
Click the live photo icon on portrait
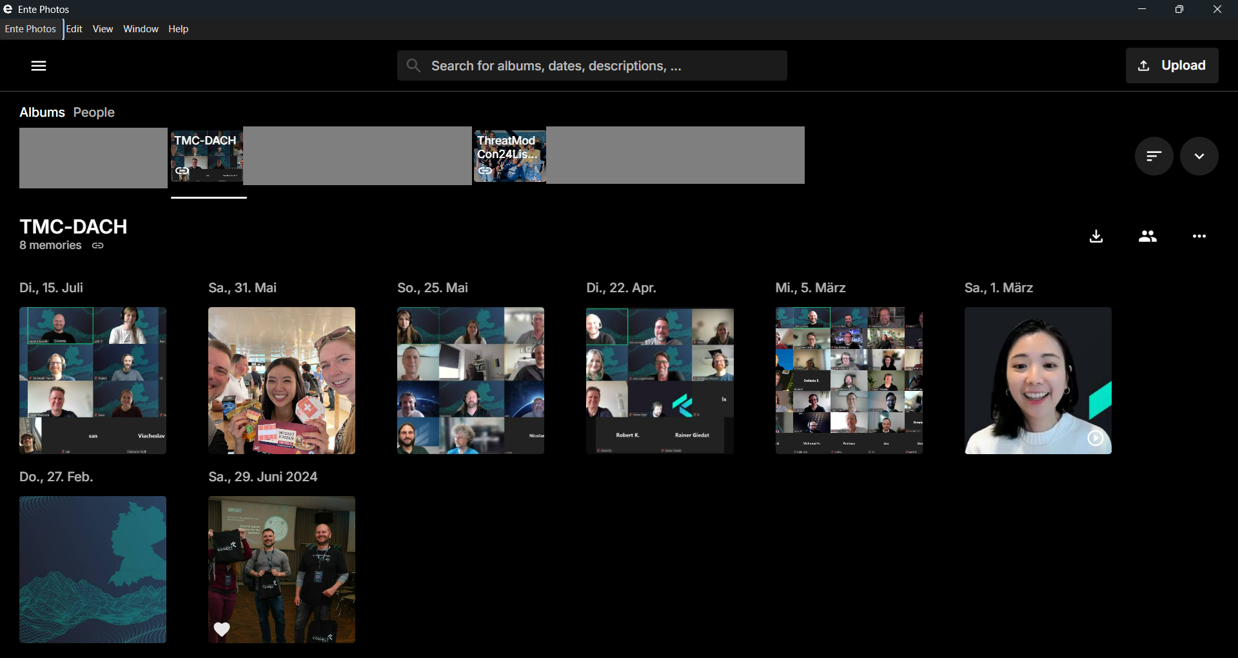click(x=1095, y=439)
